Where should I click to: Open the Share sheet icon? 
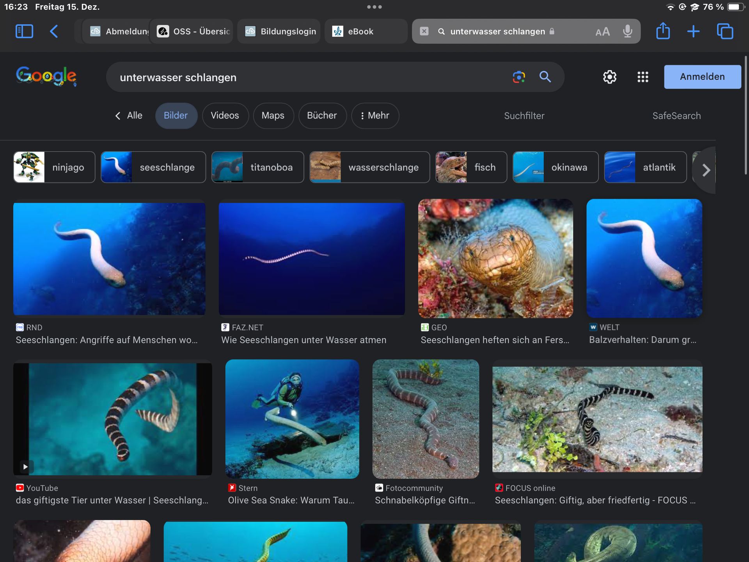pyautogui.click(x=663, y=31)
